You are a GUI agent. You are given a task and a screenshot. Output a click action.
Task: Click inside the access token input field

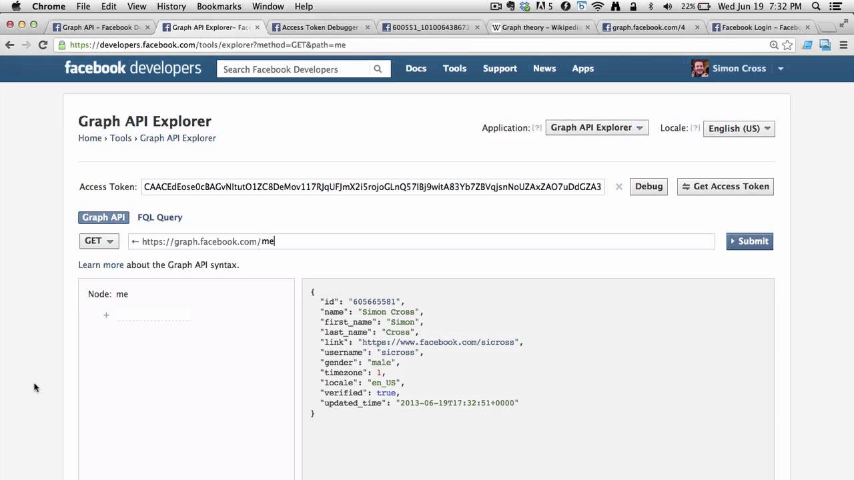(x=372, y=187)
